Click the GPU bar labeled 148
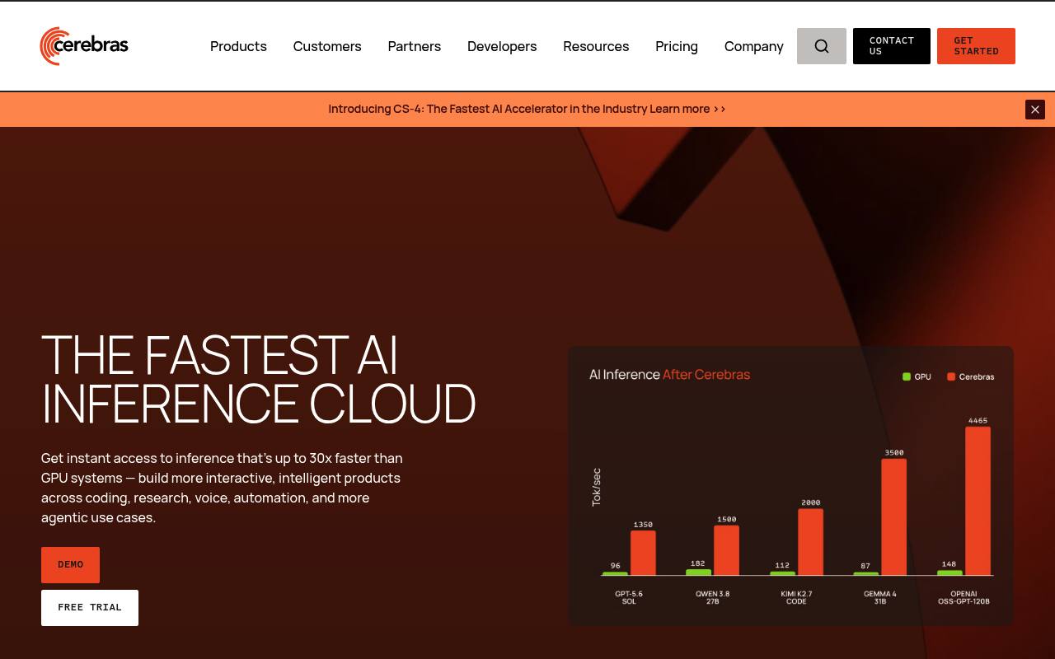The height and width of the screenshot is (659, 1055). pos(949,573)
